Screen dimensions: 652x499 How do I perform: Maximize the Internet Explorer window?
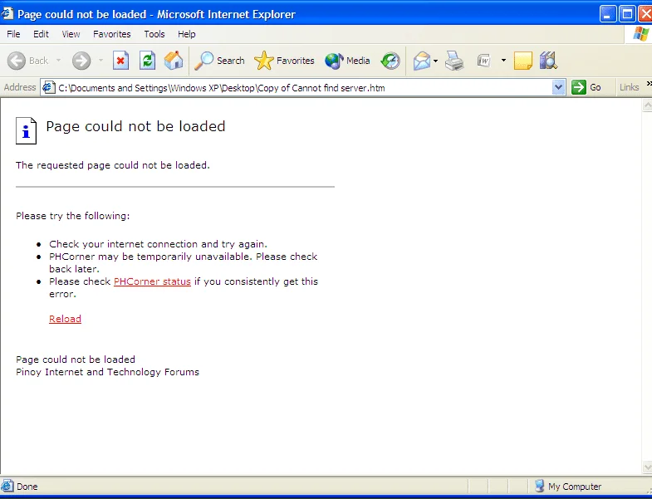click(x=627, y=14)
